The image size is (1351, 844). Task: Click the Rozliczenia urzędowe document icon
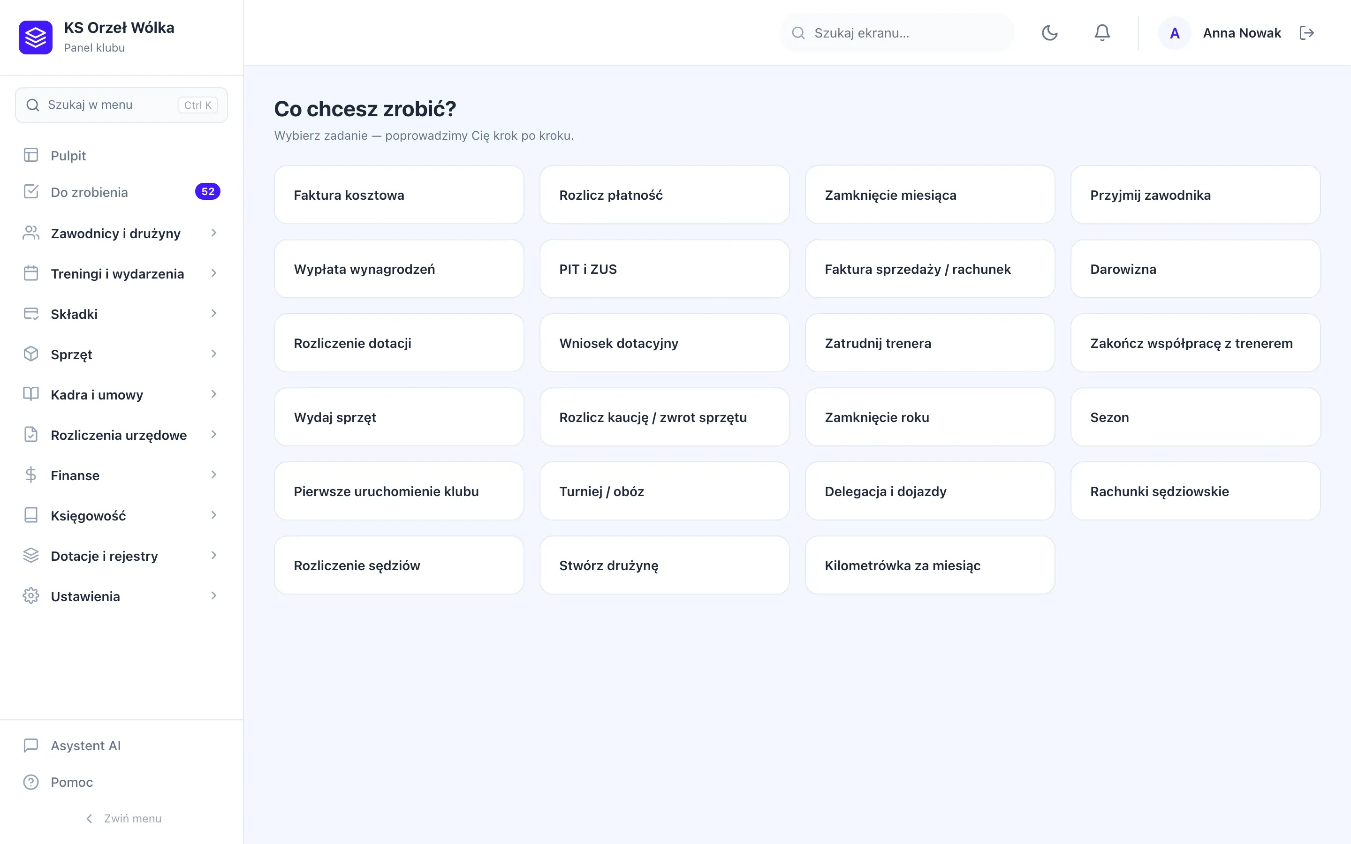click(30, 435)
